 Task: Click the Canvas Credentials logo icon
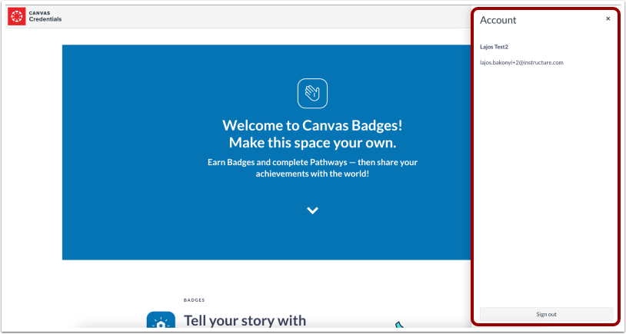[17, 17]
